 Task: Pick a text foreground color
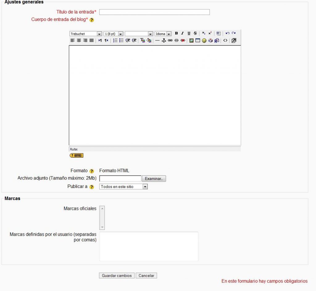click(143, 40)
